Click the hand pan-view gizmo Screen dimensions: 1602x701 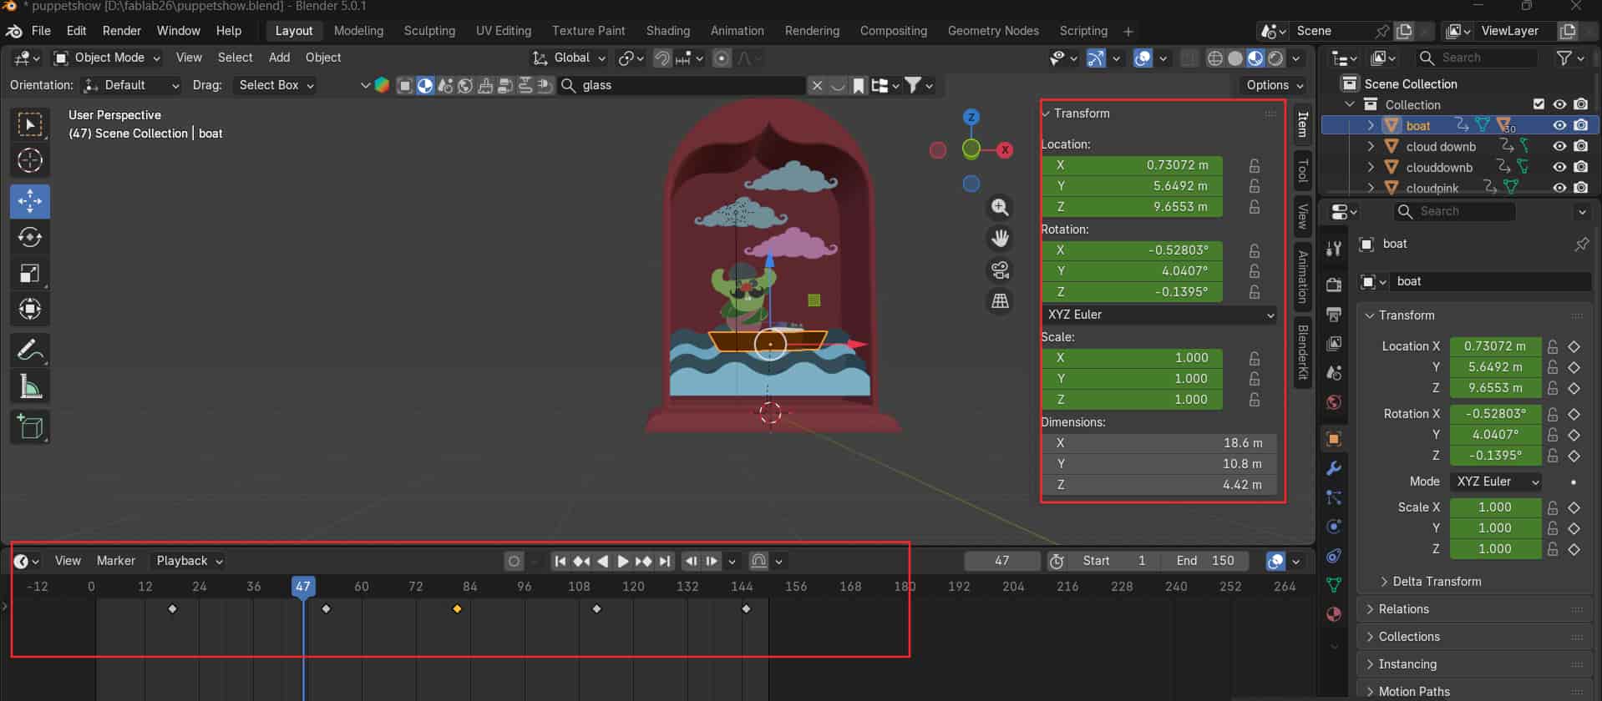pyautogui.click(x=1000, y=239)
